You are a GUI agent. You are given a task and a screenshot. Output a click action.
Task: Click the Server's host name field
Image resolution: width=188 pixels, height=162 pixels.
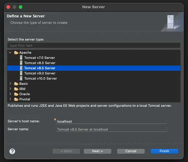[x=112, y=121]
